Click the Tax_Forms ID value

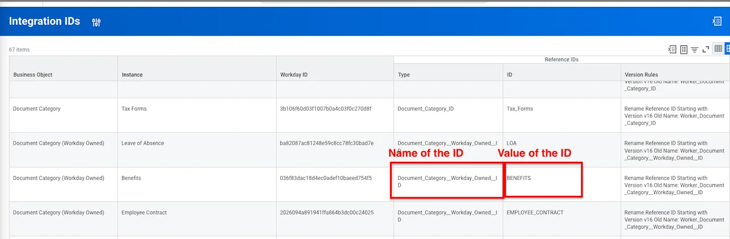point(520,108)
